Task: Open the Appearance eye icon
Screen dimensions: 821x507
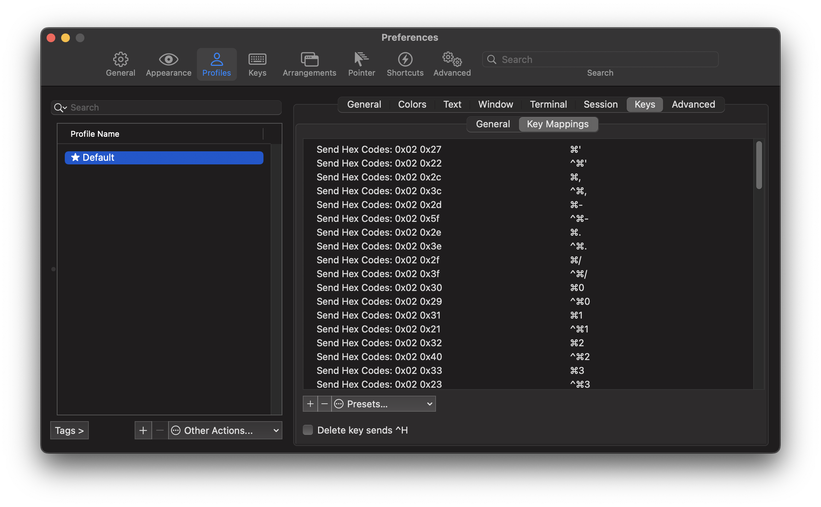Action: point(168,59)
